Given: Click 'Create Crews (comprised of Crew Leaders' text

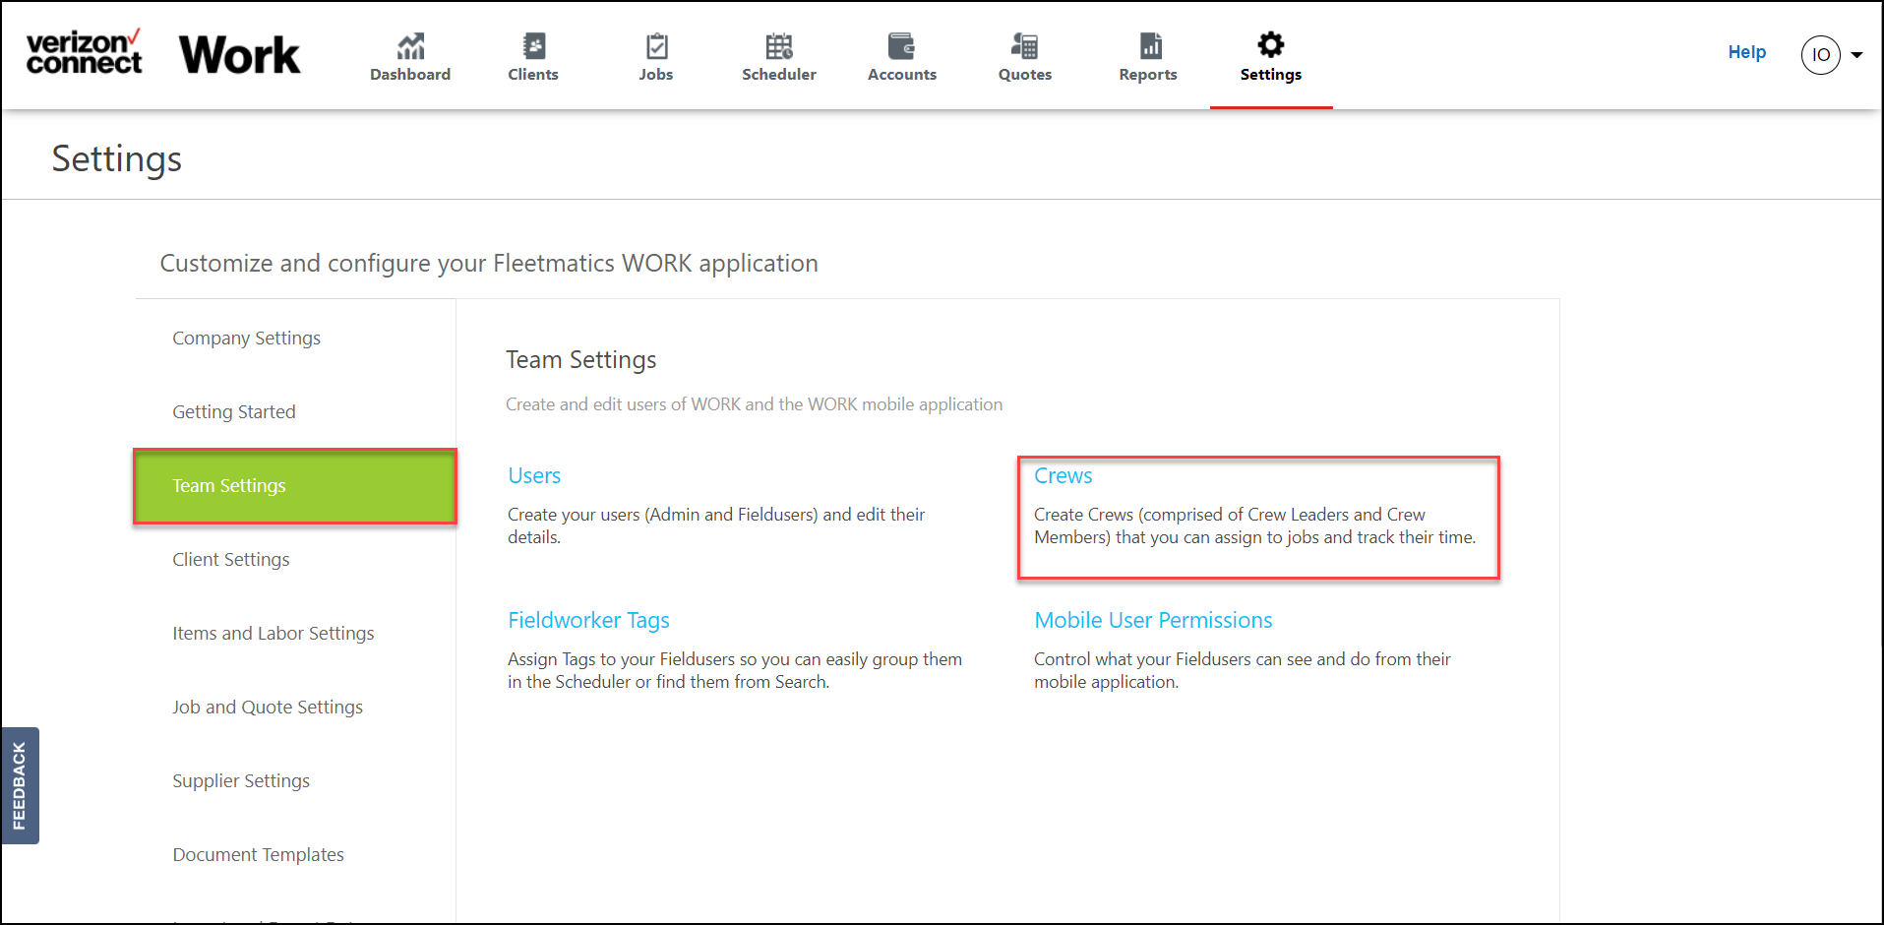Looking at the screenshot, I should pyautogui.click(x=1255, y=525).
